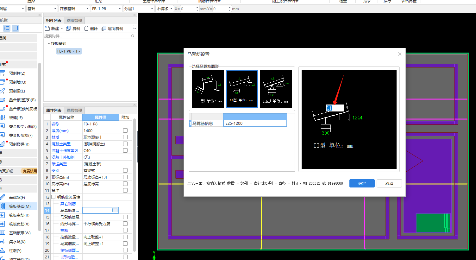The width and height of the screenshot is (476, 260).
Task: Select the 基础板带(W) icon
Action: [2, 233]
